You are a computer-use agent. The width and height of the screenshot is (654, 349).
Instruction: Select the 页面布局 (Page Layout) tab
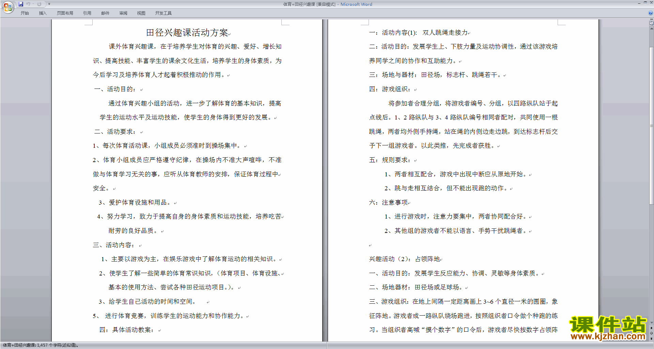pyautogui.click(x=65, y=13)
